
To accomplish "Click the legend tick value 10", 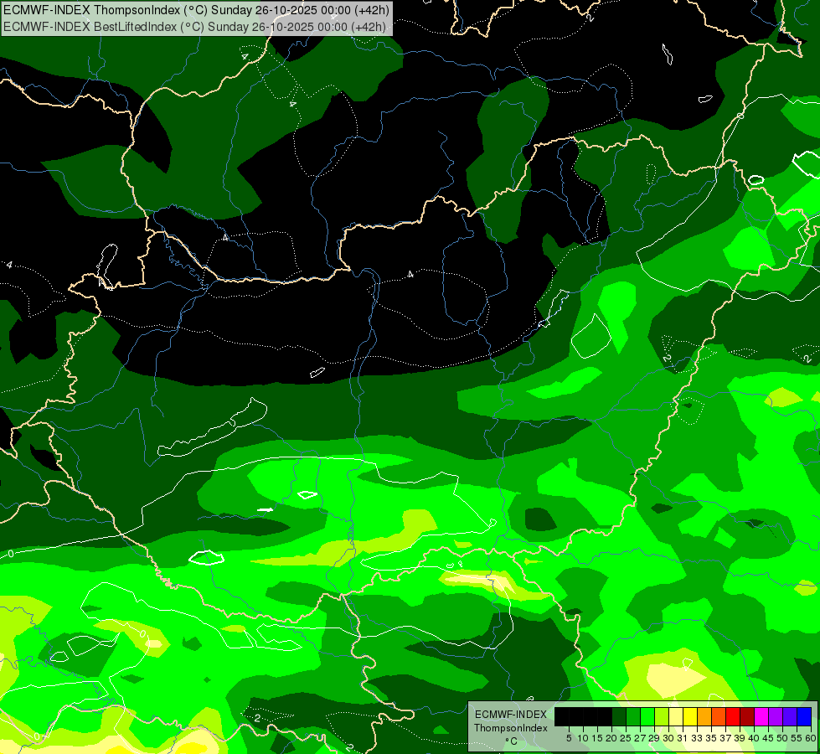I will (x=583, y=738).
